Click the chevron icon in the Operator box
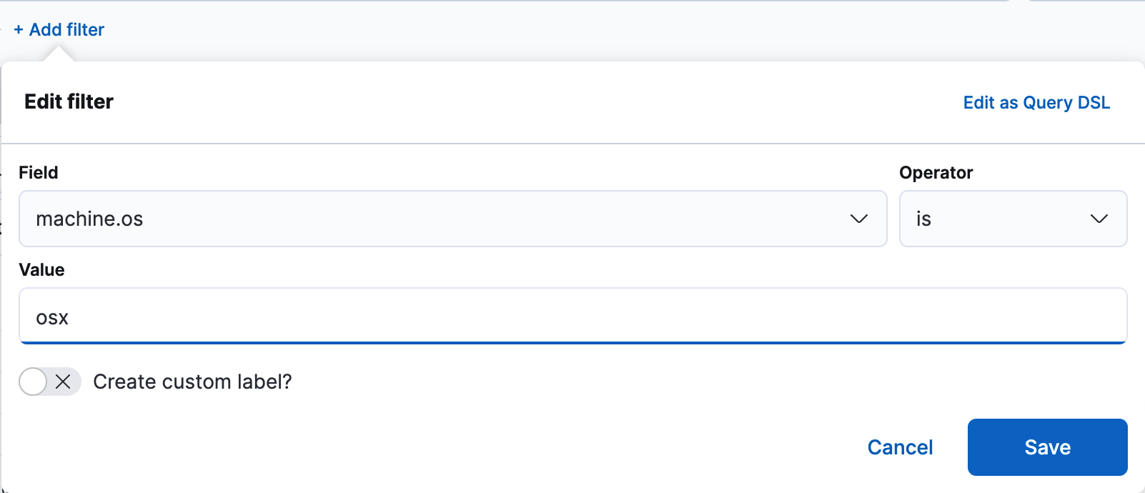 [x=1099, y=219]
